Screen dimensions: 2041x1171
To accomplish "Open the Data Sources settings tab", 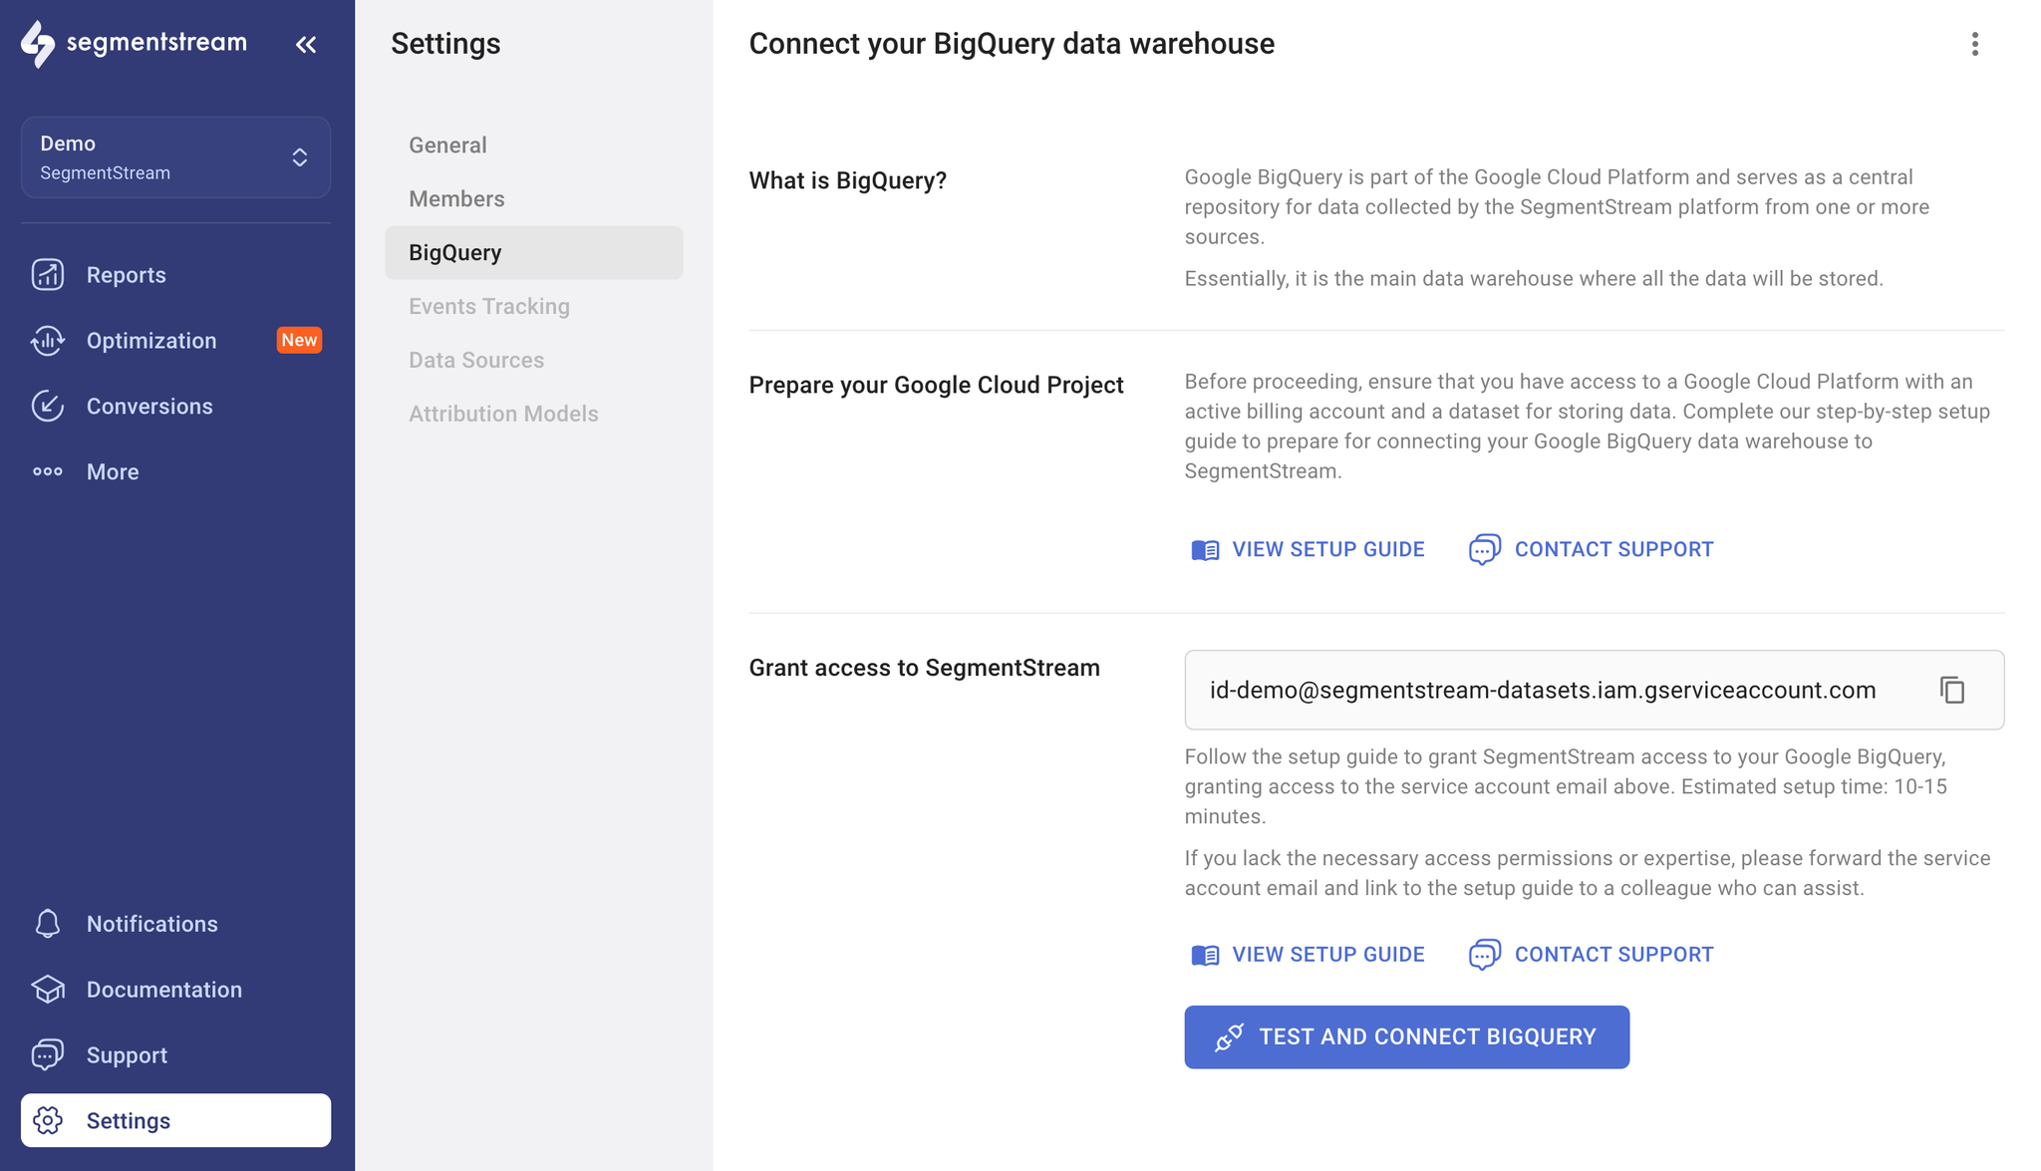I will 534,360.
